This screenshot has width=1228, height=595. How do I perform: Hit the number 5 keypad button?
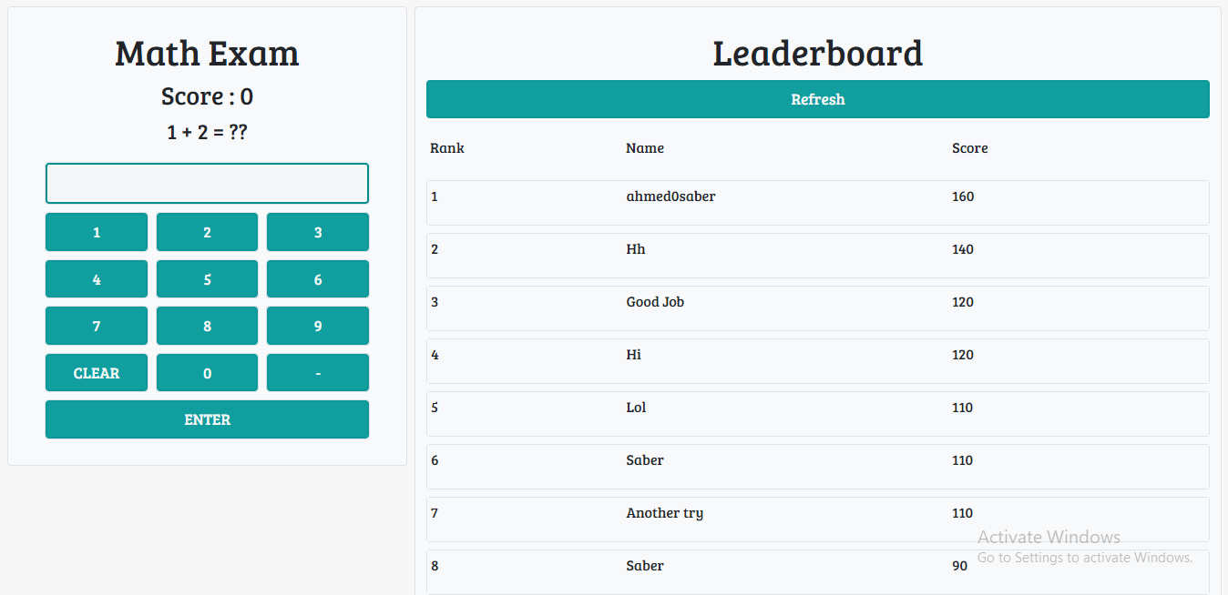tap(207, 279)
